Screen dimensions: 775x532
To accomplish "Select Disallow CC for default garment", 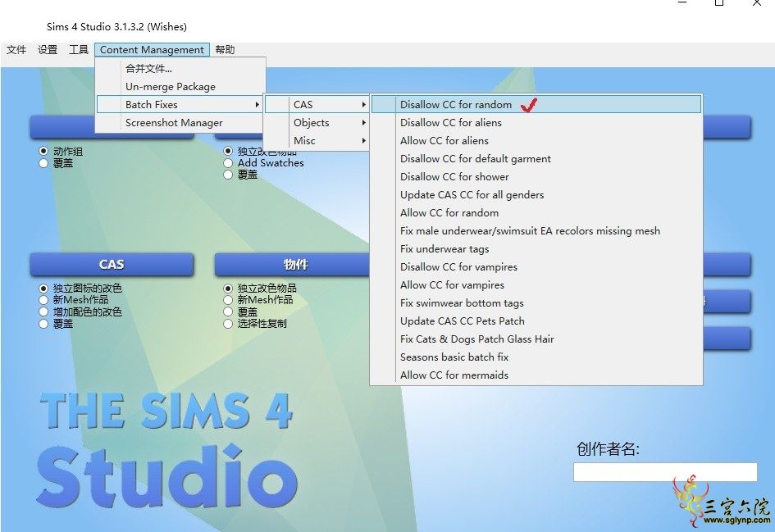I will coord(536,158).
